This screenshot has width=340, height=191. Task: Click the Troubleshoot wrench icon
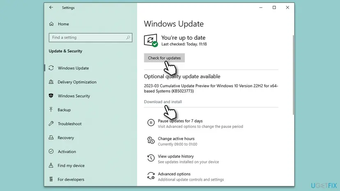coord(51,124)
